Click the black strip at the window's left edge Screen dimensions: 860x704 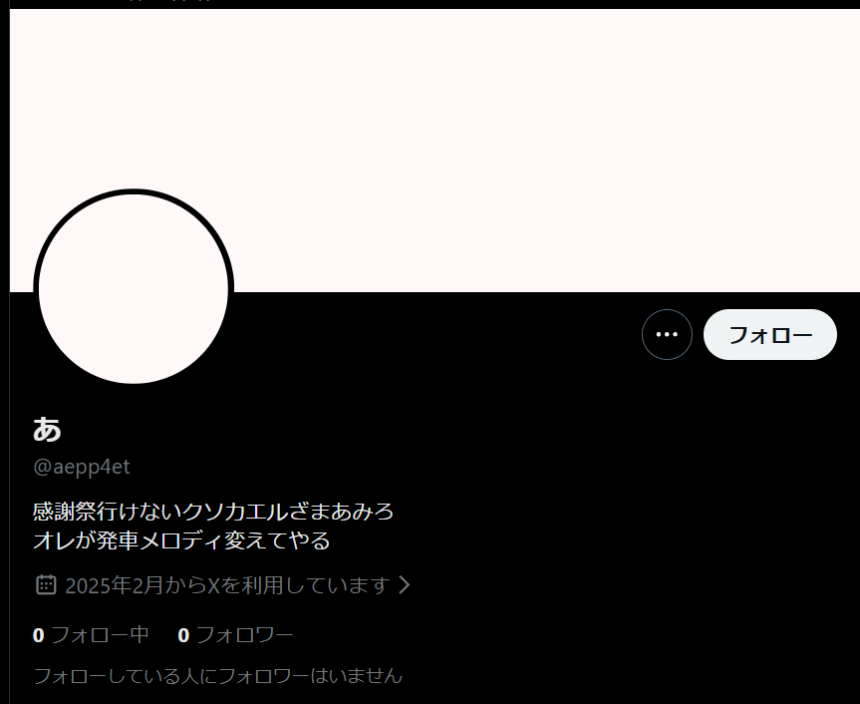pos(4,352)
